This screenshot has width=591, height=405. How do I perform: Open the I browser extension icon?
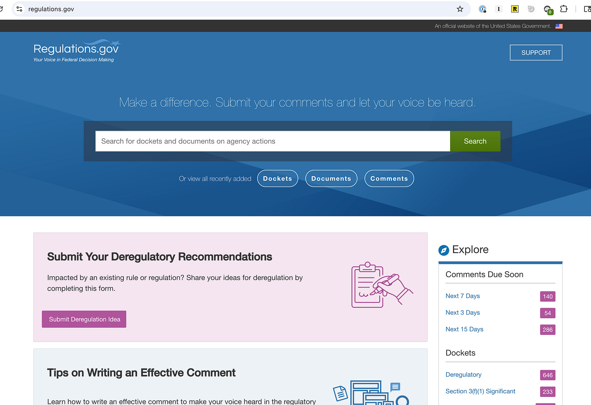click(498, 9)
